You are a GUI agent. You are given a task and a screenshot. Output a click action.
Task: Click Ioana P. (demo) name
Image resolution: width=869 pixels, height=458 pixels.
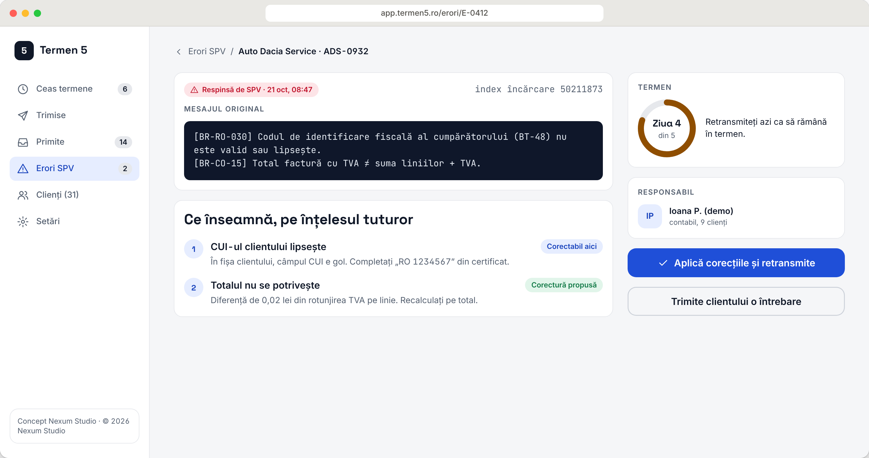tap(701, 211)
